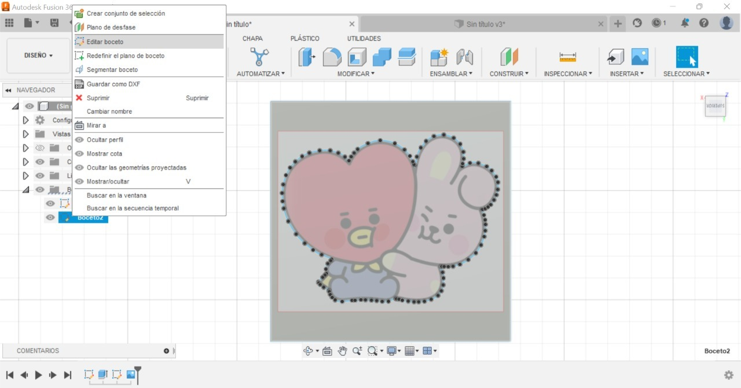Click the canvas image feature in the timeline
The width and height of the screenshot is (741, 388).
point(131,375)
